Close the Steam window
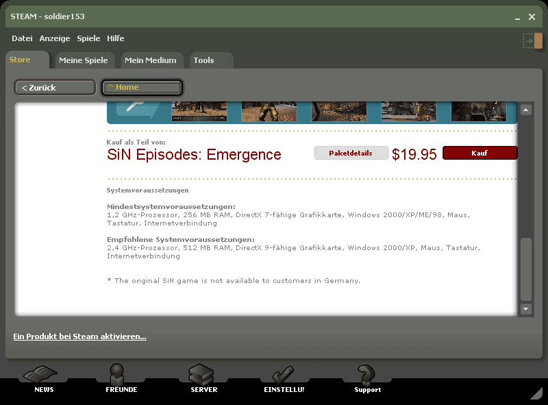 (532, 16)
